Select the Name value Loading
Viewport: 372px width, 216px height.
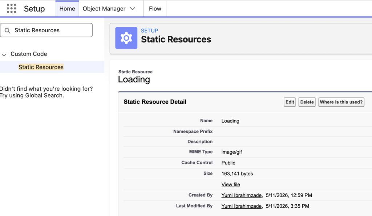[x=230, y=121]
